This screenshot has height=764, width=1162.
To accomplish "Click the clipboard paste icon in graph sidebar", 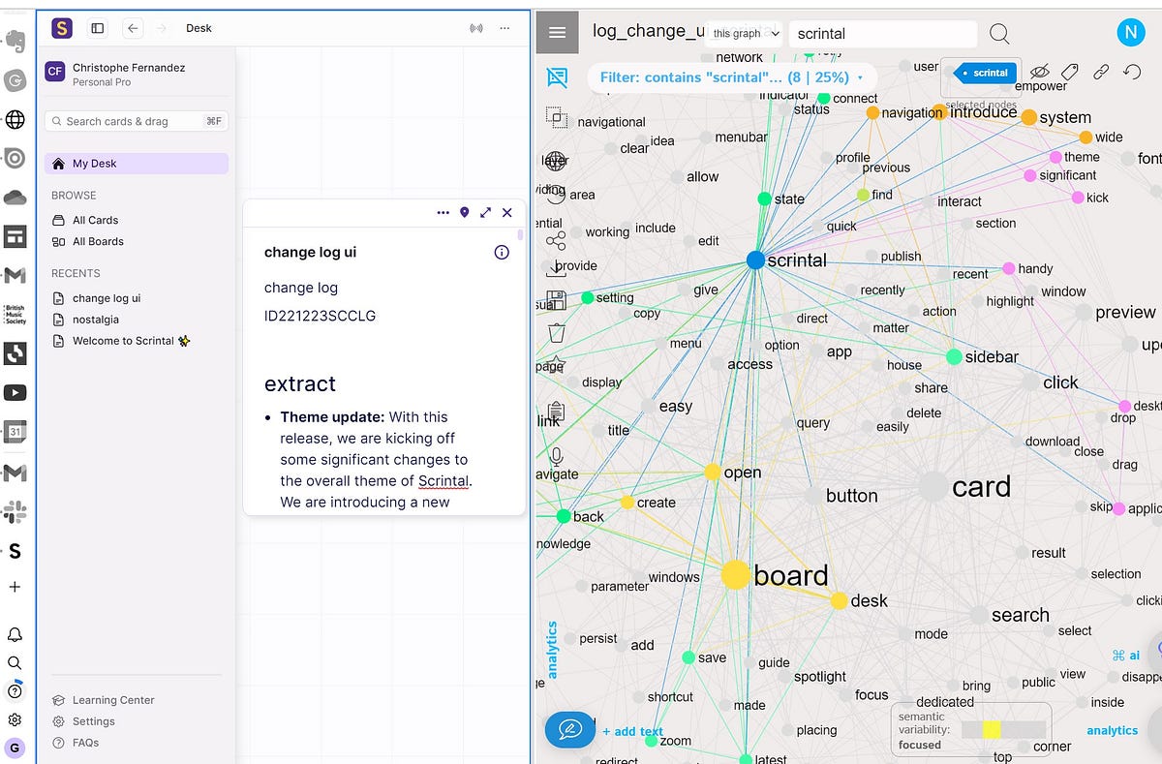I will point(556,412).
